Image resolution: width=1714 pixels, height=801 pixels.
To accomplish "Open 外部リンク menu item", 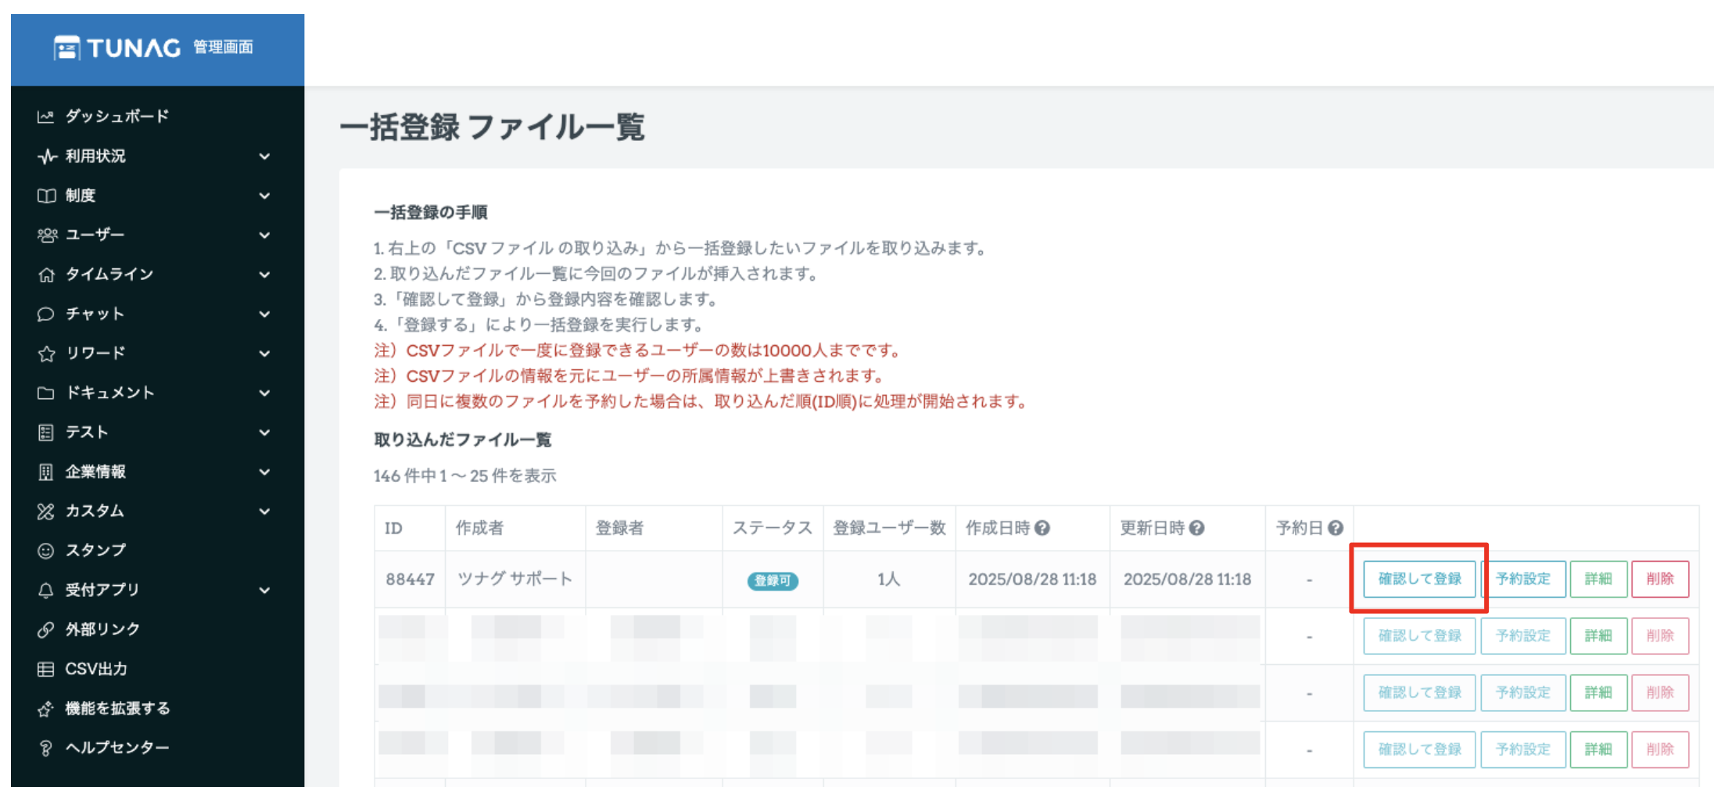I will [102, 630].
